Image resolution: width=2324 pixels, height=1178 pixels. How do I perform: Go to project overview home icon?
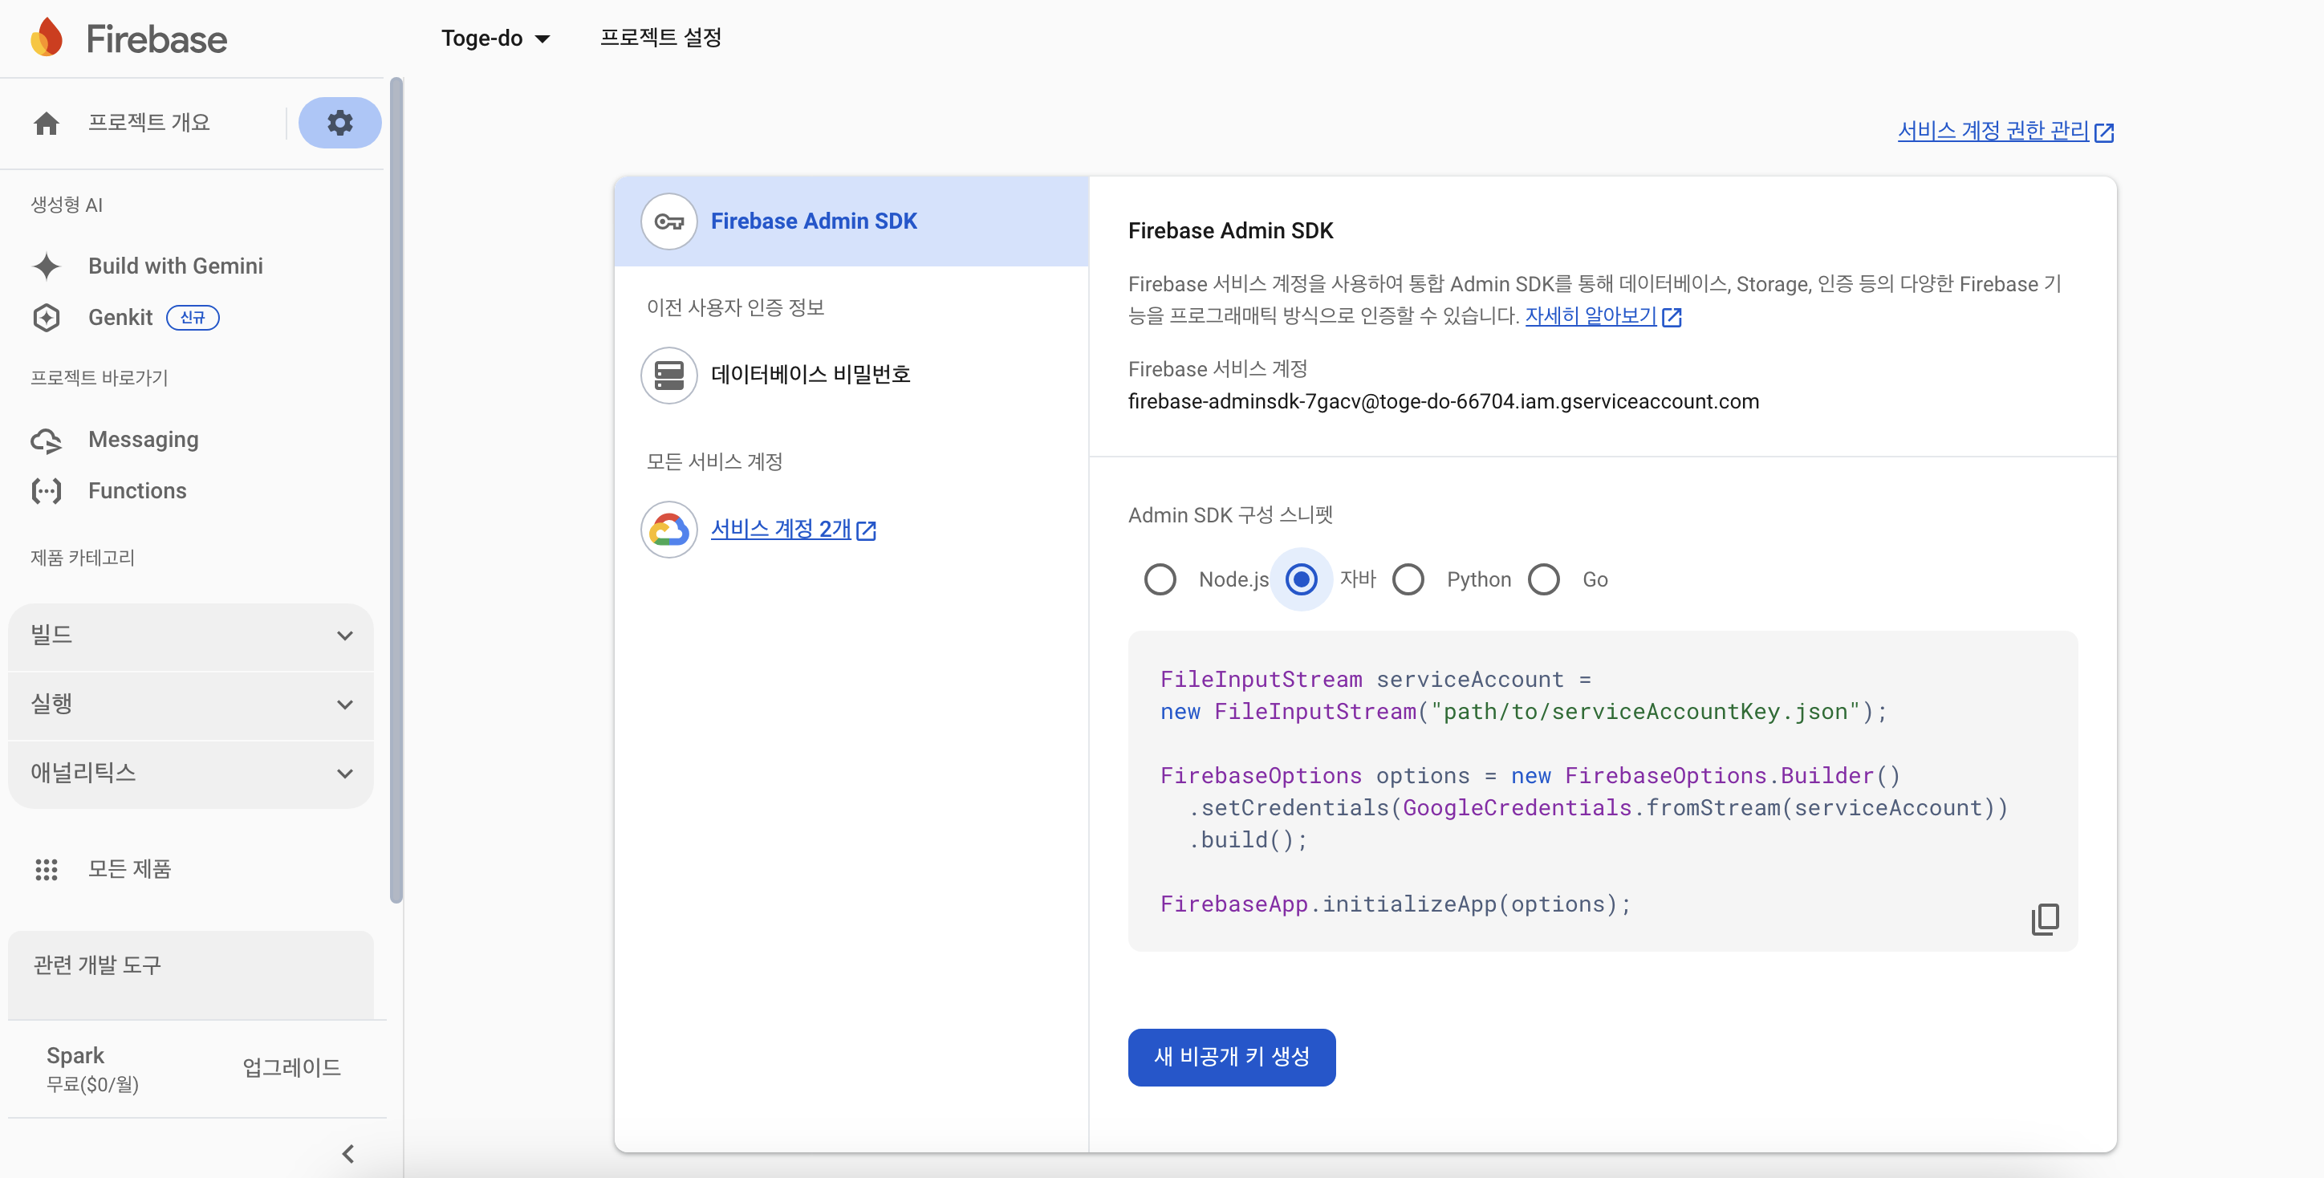pyautogui.click(x=46, y=123)
